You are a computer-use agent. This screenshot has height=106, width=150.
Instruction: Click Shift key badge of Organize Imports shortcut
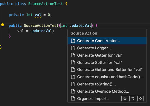coord(125,98)
